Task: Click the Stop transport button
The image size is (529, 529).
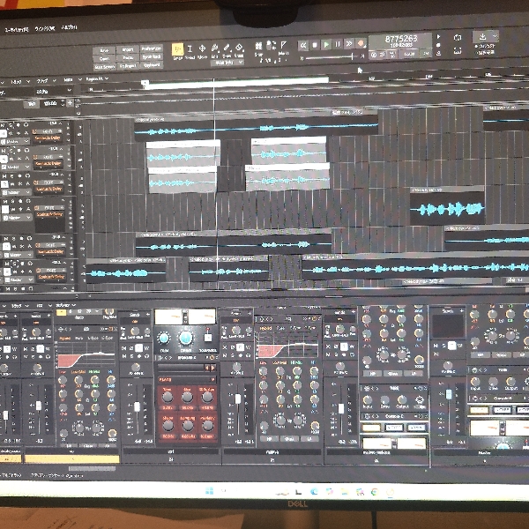Action: click(315, 43)
